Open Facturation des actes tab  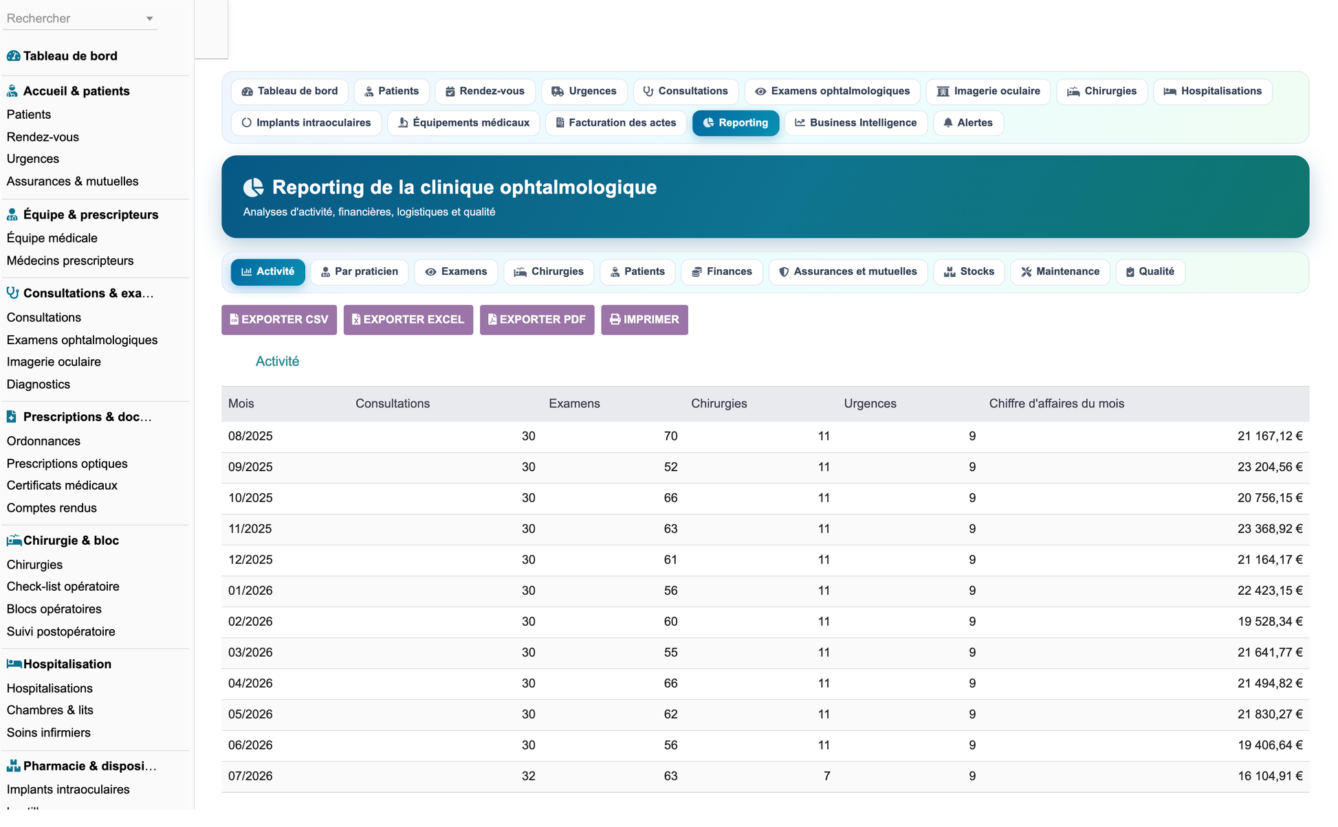[x=616, y=123]
